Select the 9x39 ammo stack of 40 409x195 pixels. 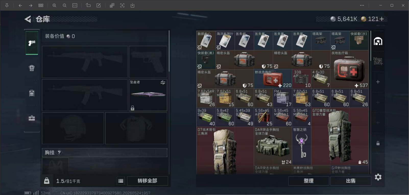coord(206,117)
